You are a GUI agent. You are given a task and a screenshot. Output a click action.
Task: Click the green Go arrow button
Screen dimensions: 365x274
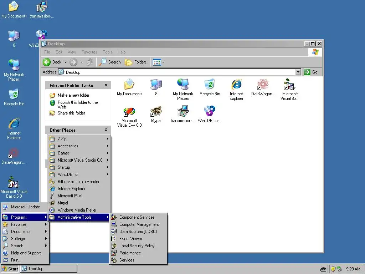pos(307,72)
